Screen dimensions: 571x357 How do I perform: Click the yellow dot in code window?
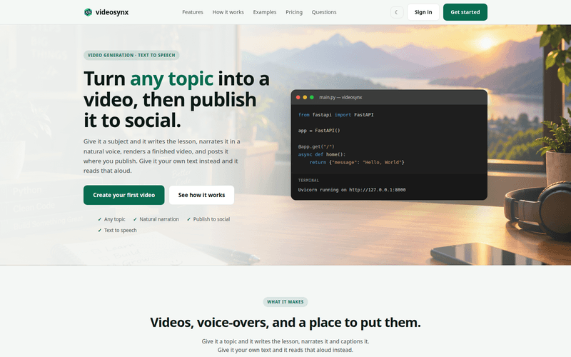[305, 97]
